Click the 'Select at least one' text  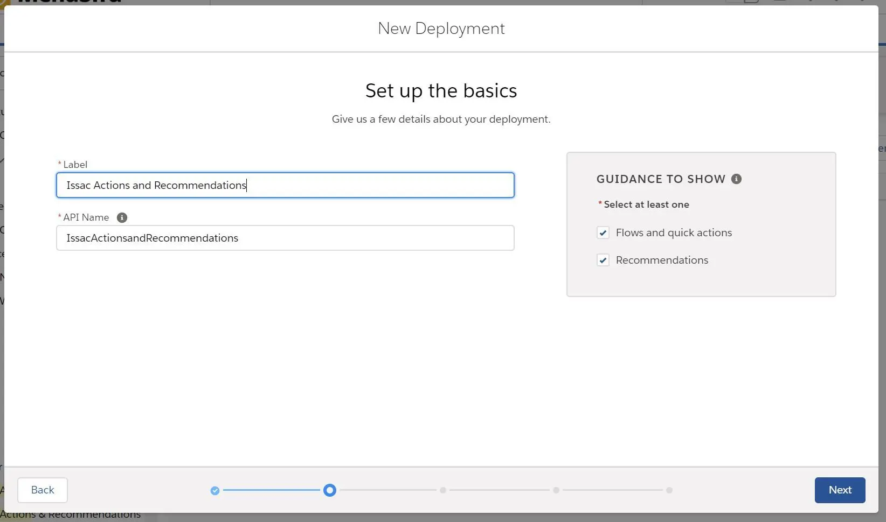(646, 204)
